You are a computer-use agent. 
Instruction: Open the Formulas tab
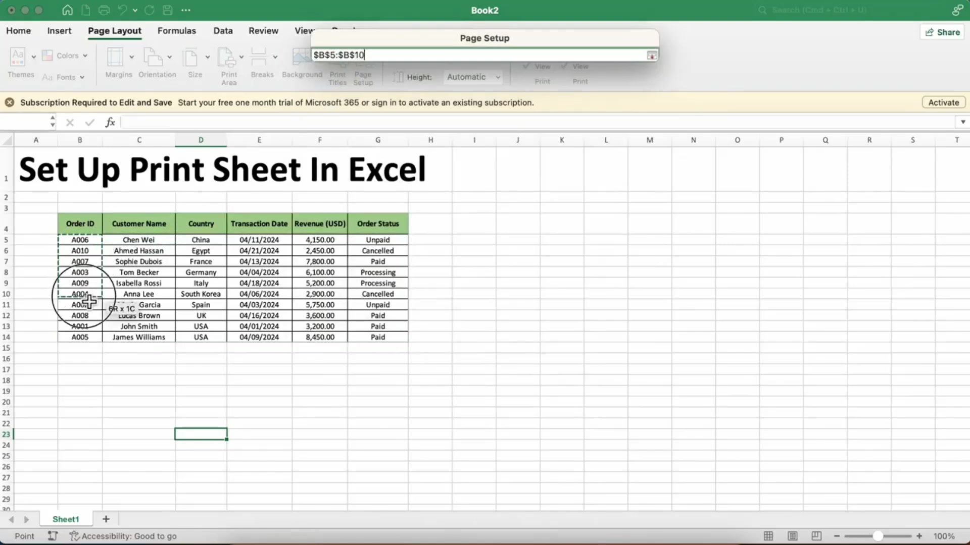tap(177, 31)
